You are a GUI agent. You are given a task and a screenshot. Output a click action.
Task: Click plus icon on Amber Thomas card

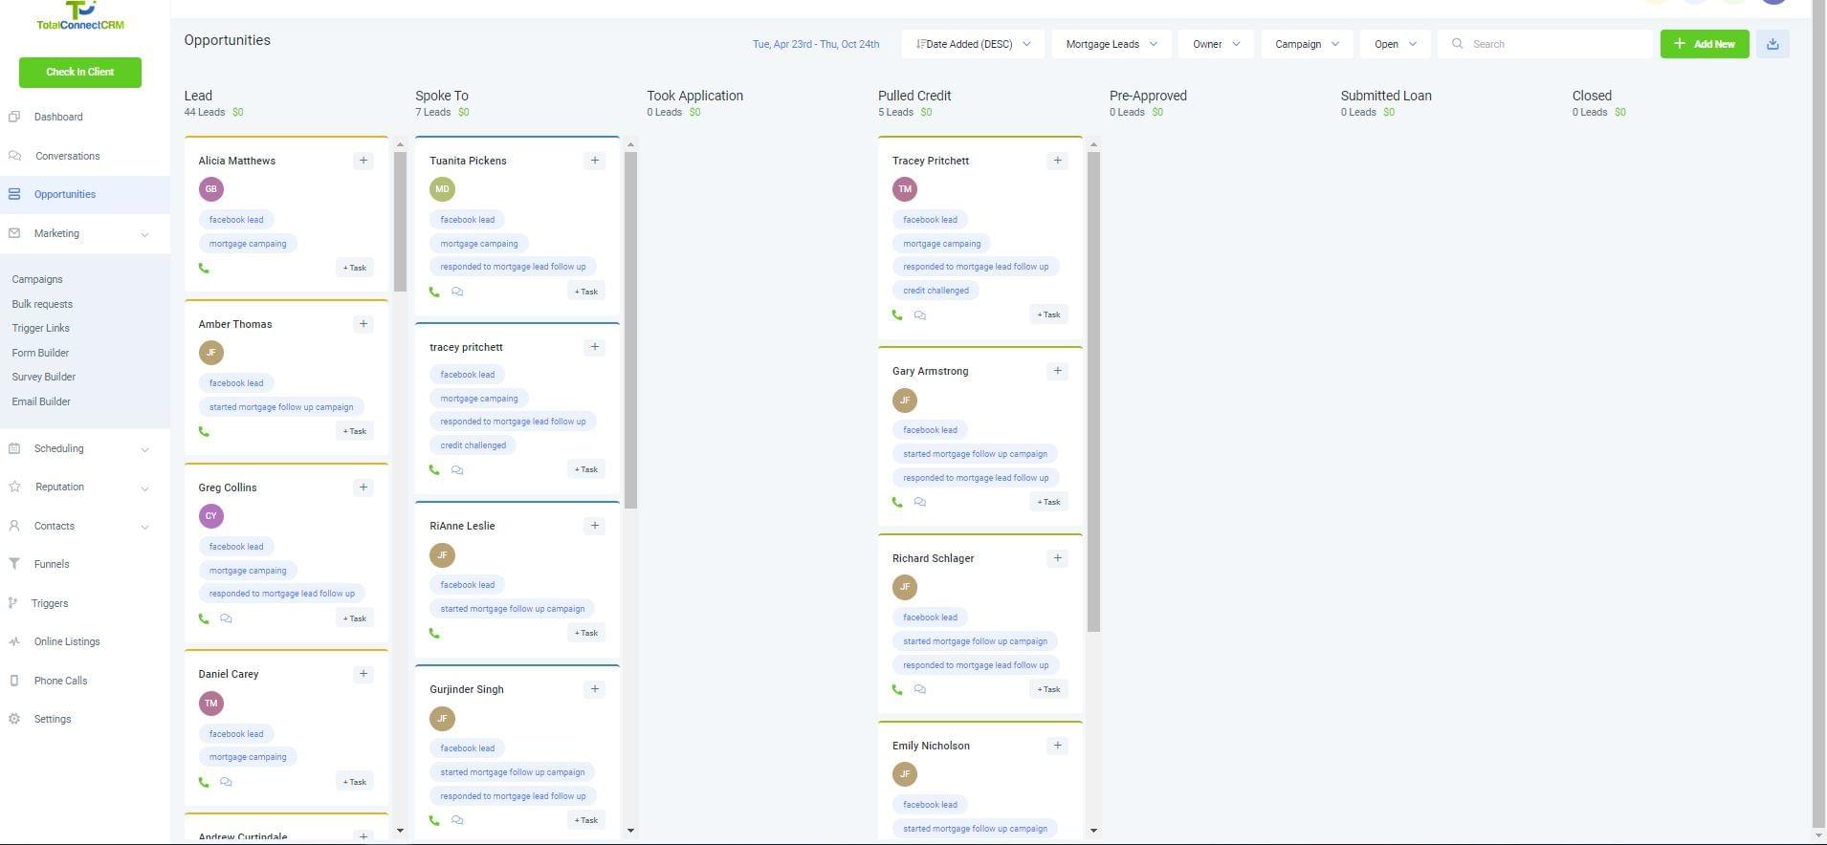[x=363, y=324]
